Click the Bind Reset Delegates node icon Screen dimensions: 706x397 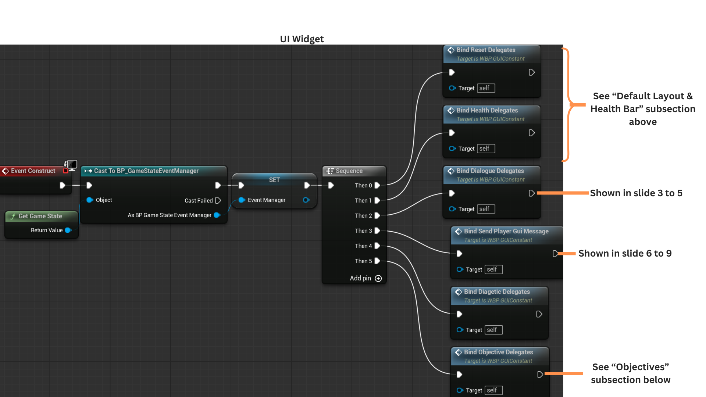click(x=451, y=50)
